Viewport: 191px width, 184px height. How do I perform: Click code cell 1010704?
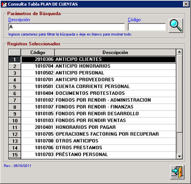pyautogui.click(x=38, y=66)
